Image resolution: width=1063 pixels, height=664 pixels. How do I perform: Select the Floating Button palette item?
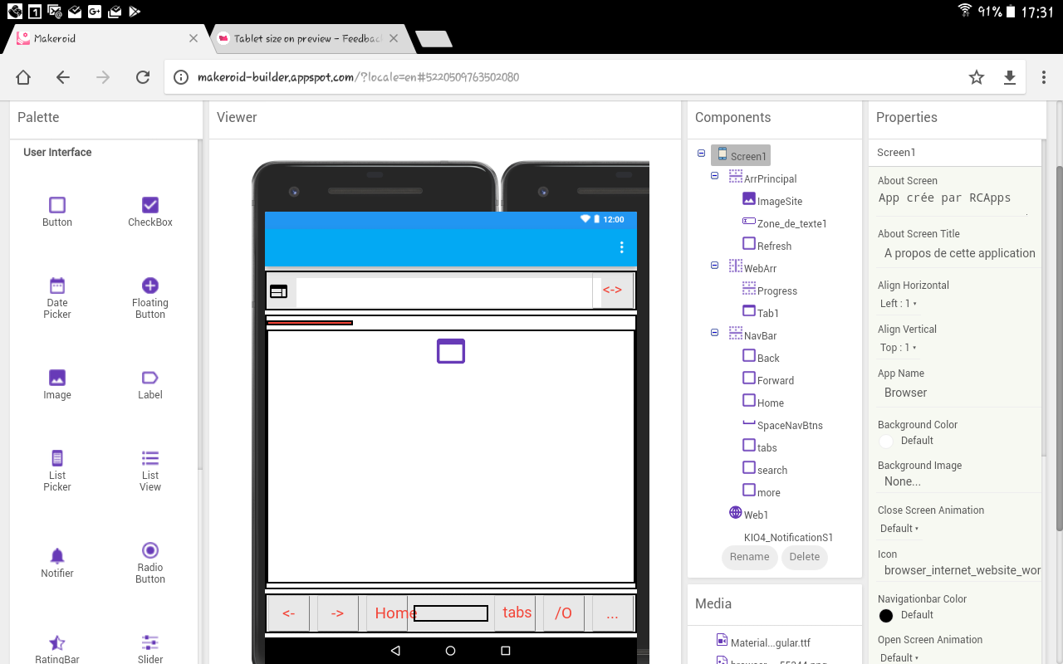(150, 297)
